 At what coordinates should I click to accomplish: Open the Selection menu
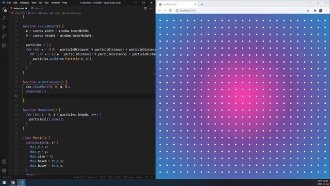pyautogui.click(x=24, y=3)
